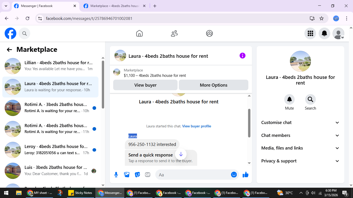Open the MY sheet Chrome taskbar window
The image size is (353, 198).
(40, 193)
